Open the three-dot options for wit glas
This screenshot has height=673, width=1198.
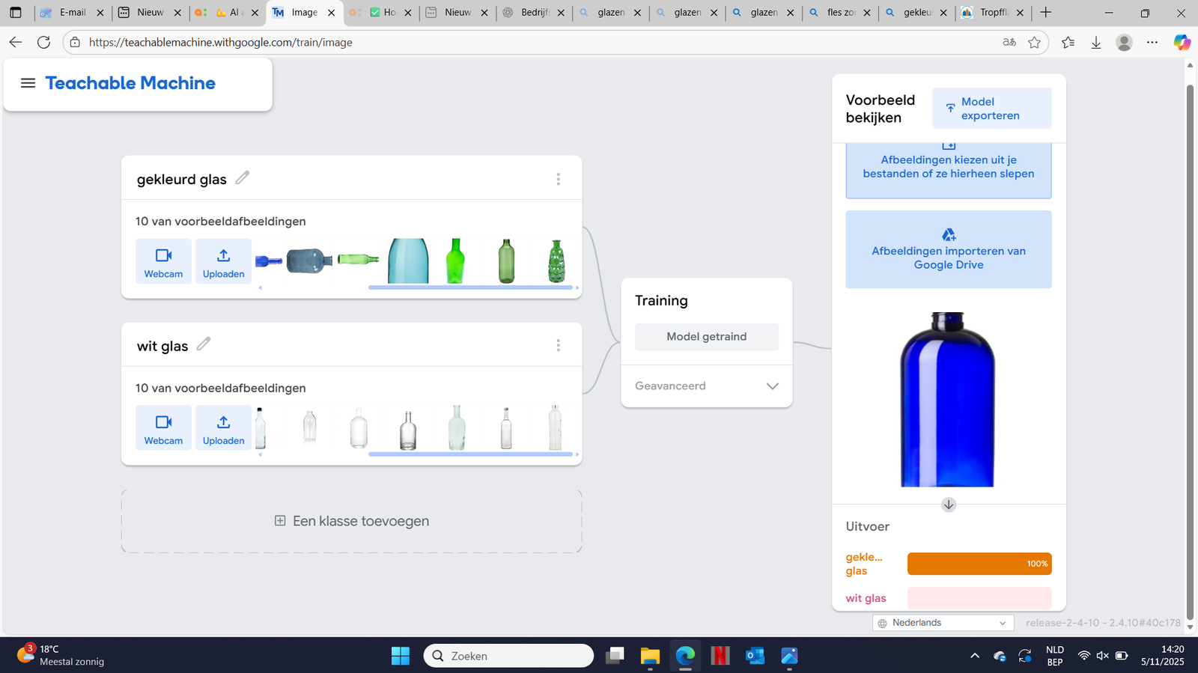(x=558, y=345)
